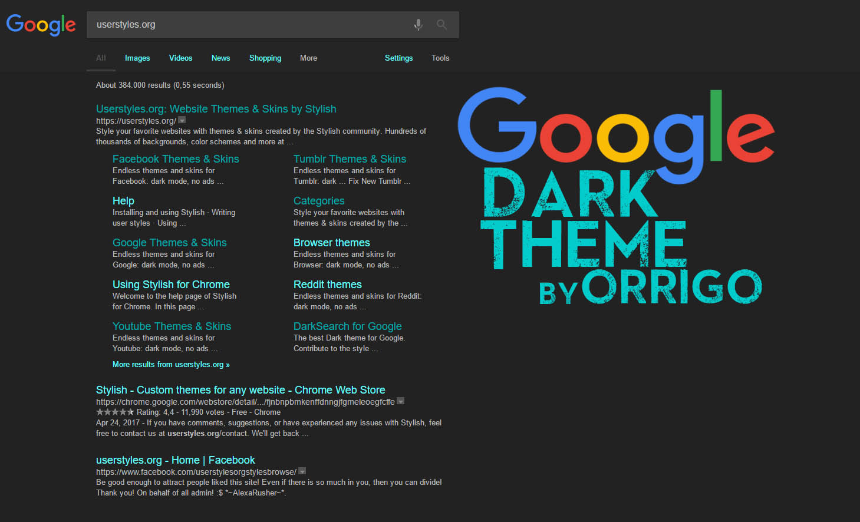Screen dimensions: 860x522
Task: Select the All results tab
Action: tap(101, 58)
